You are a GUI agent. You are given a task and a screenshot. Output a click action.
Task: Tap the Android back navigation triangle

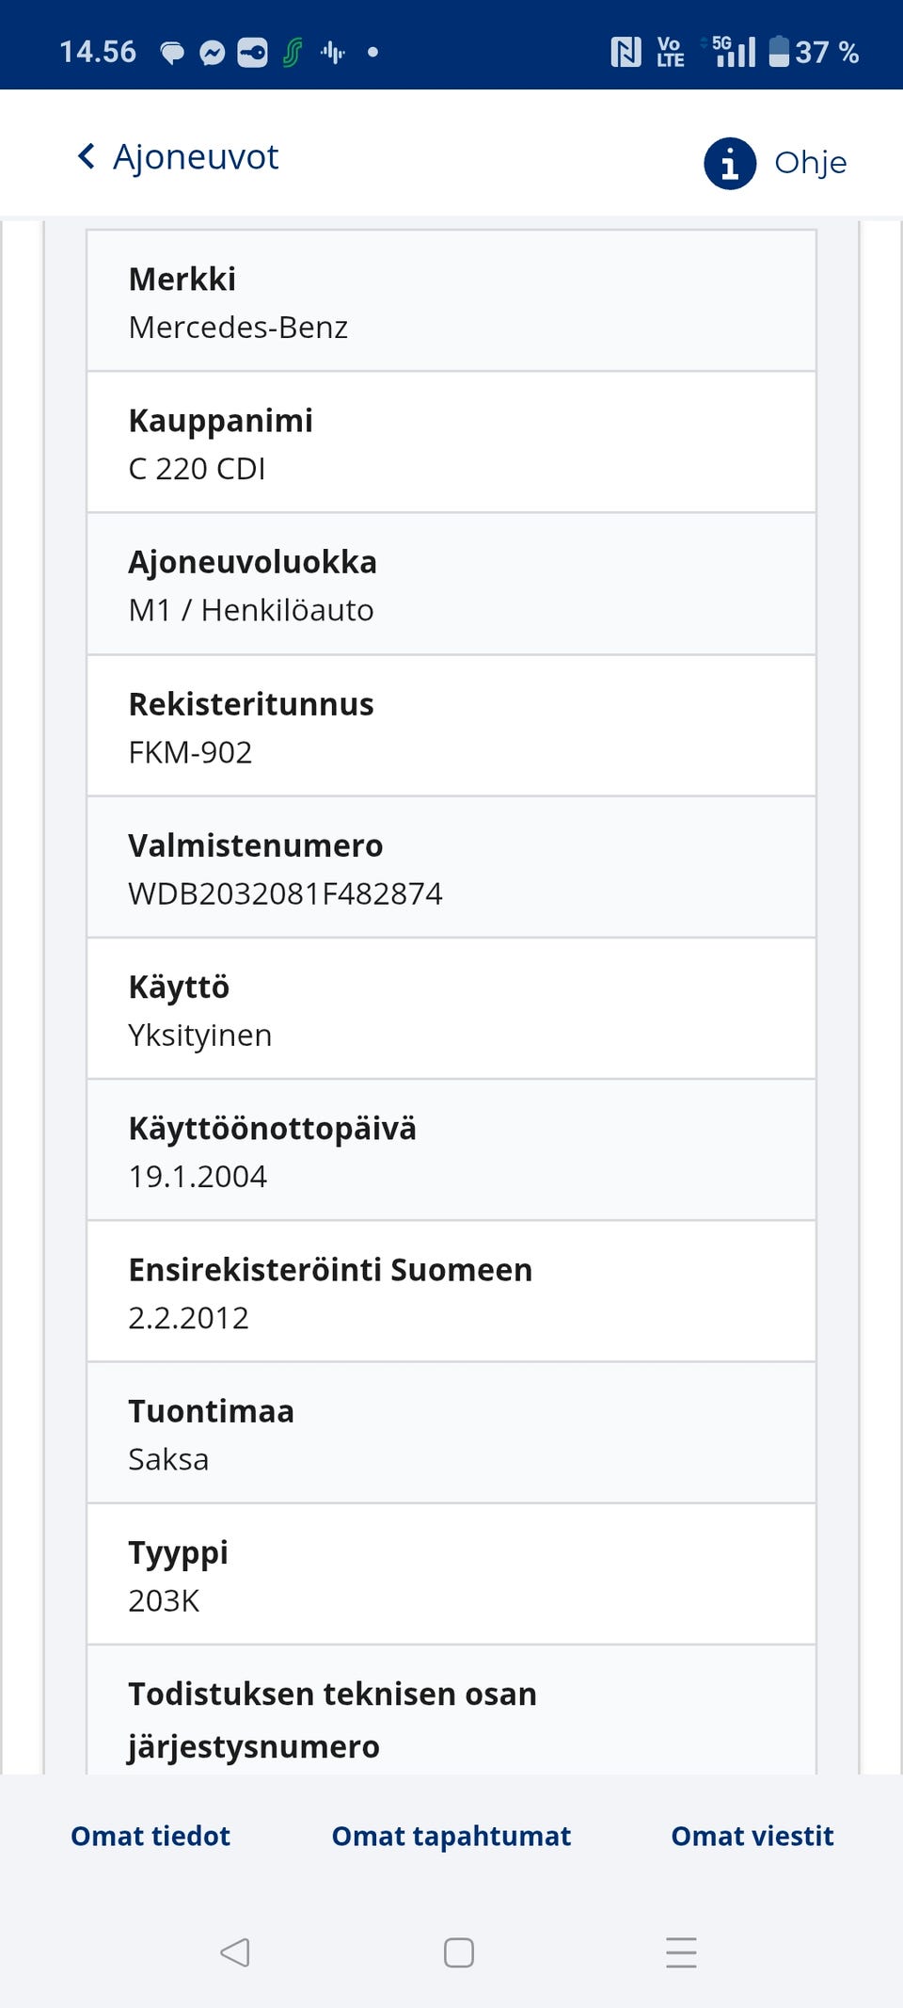coord(234,1952)
